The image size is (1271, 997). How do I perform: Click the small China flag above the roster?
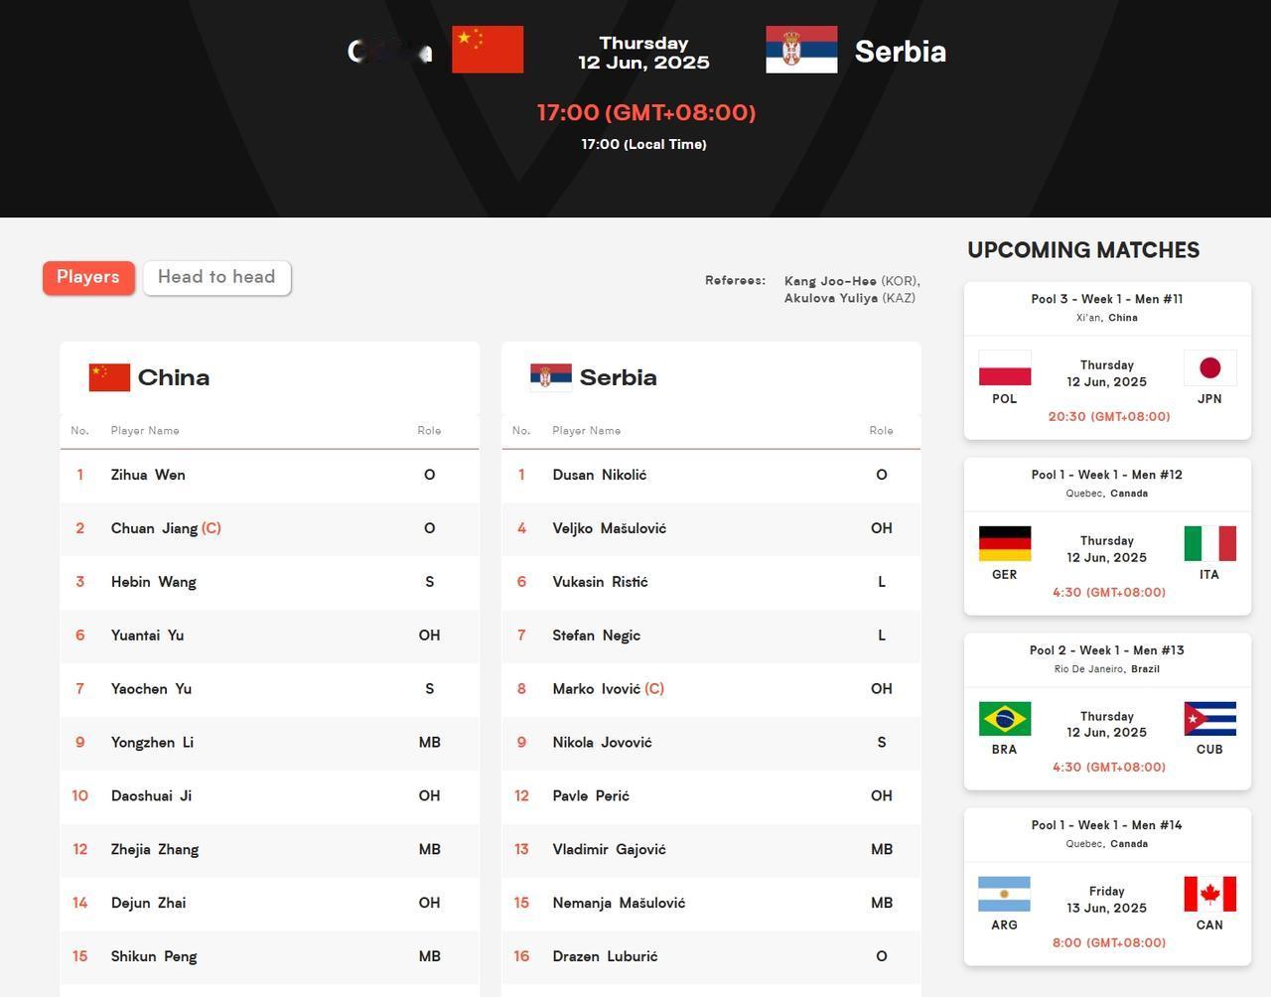pyautogui.click(x=109, y=377)
